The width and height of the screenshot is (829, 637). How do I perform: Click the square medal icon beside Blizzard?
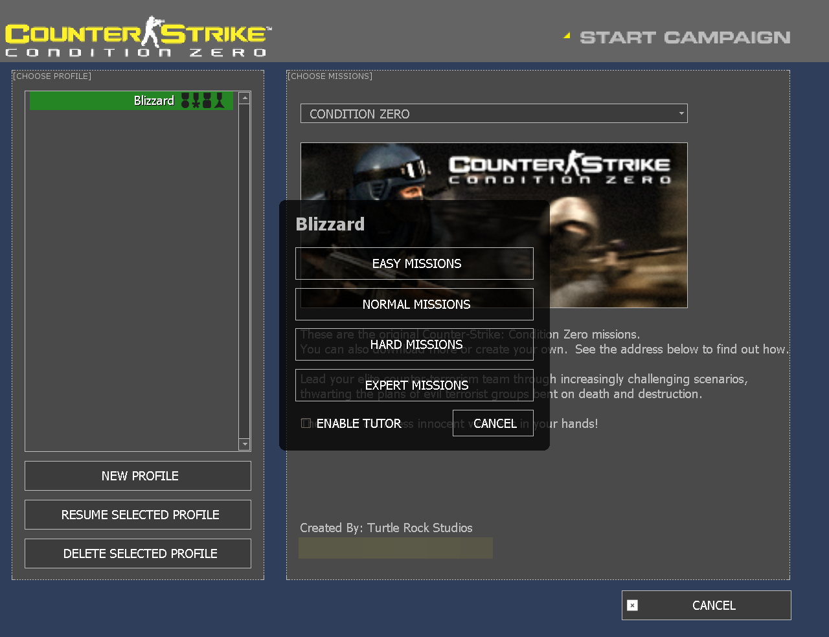(207, 100)
